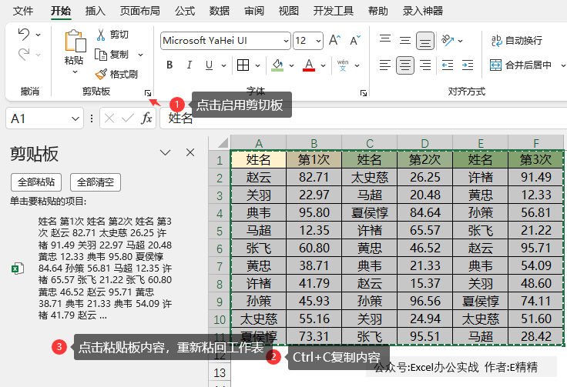This screenshot has height=387, width=567.
Task: Toggle center text alignment
Action: (x=405, y=65)
